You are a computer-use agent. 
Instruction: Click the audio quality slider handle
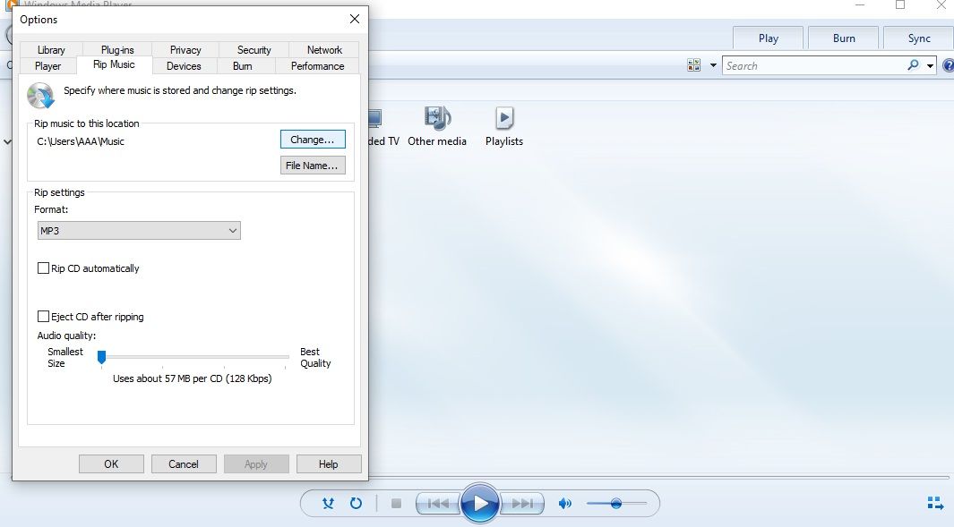pyautogui.click(x=101, y=357)
